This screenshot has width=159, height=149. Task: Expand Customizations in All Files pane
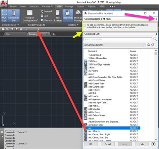tap(156, 19)
